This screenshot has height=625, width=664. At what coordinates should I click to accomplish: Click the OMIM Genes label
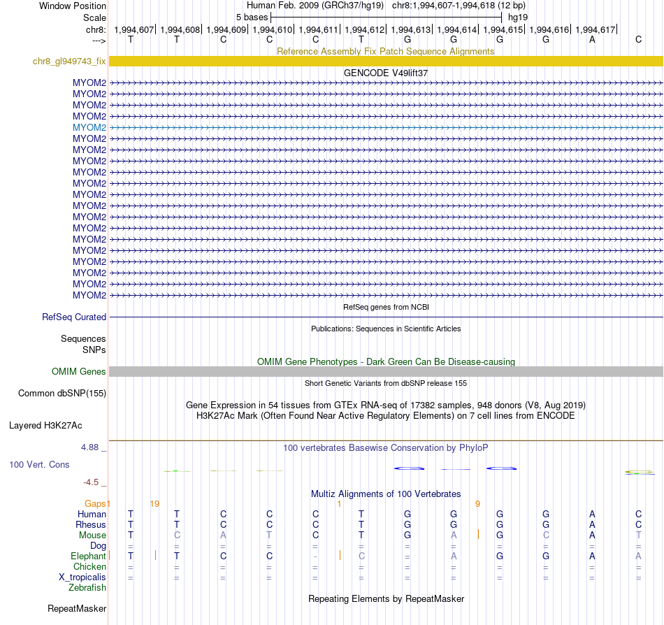(78, 371)
